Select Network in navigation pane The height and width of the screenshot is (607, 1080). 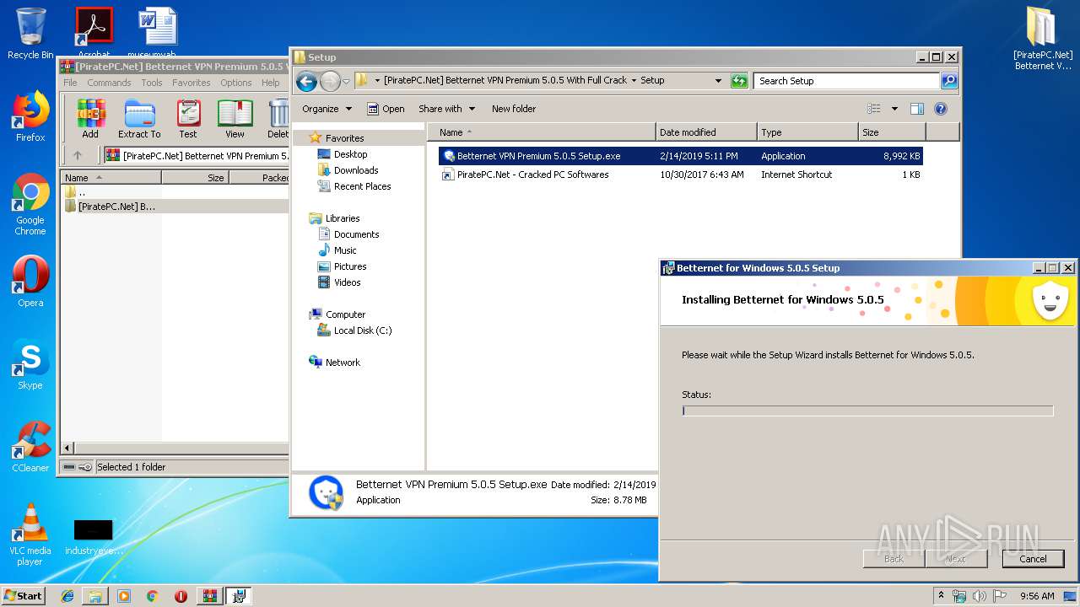(343, 363)
